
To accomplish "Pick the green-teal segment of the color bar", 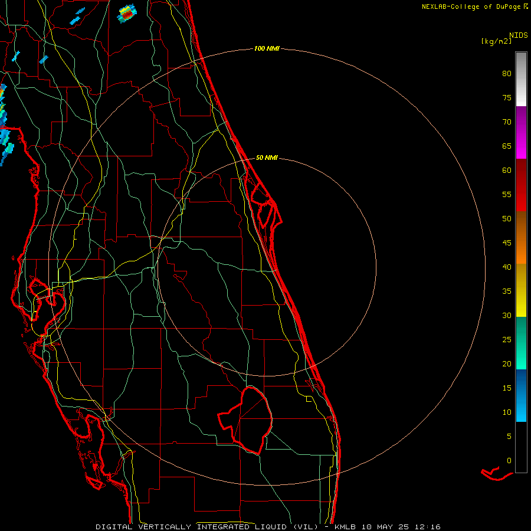I will tap(521, 343).
